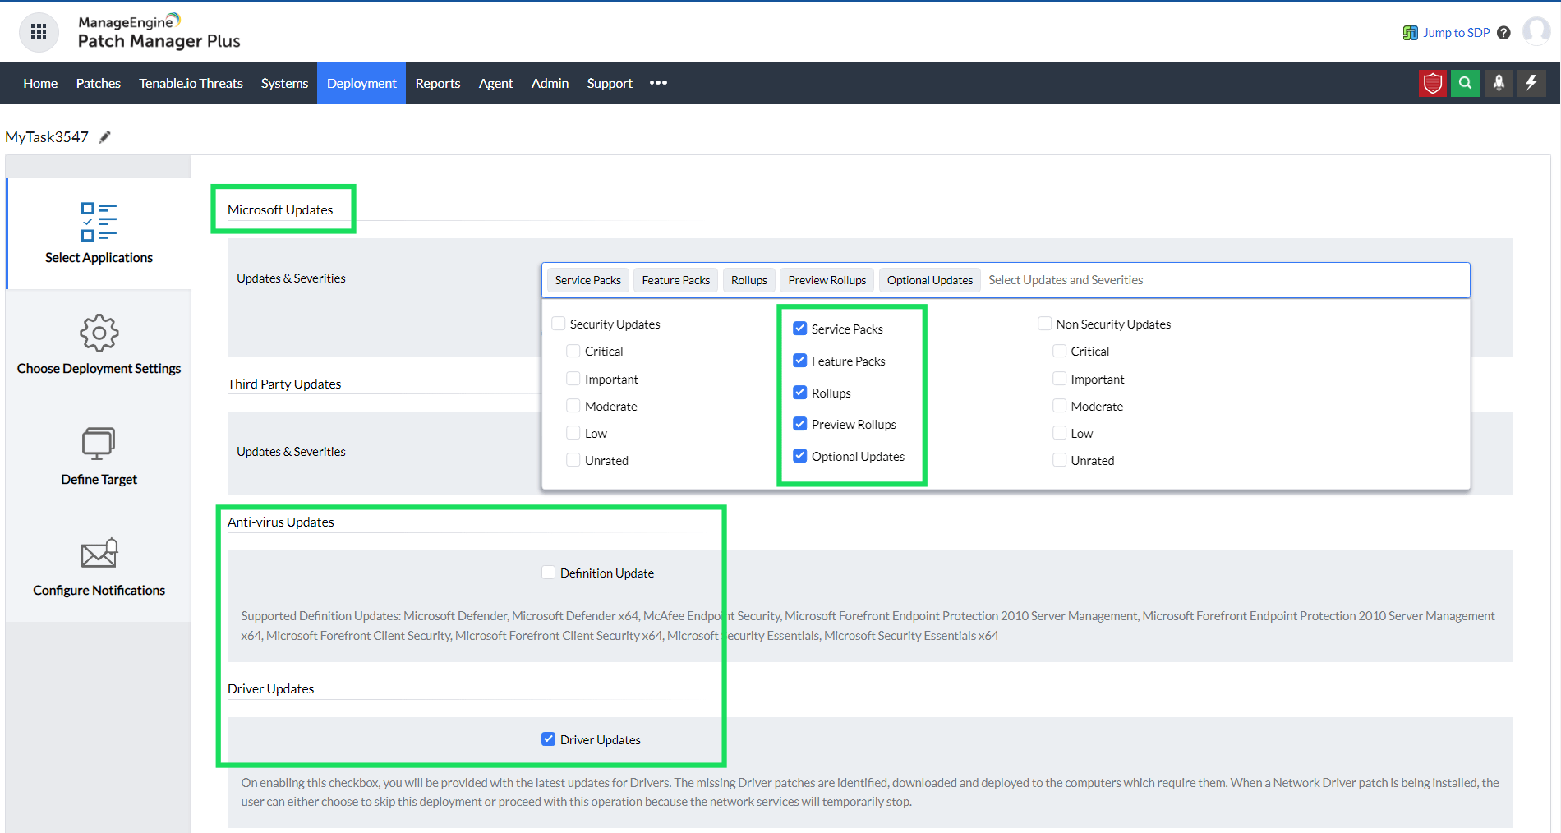Check the Non Security Updates checkbox
This screenshot has height=833, width=1561.
(1044, 324)
